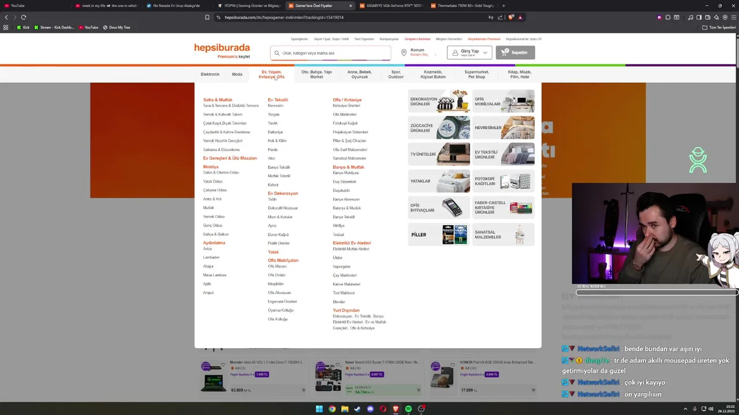
Task: Open the Kahve Makineleri link
Action: (346, 284)
